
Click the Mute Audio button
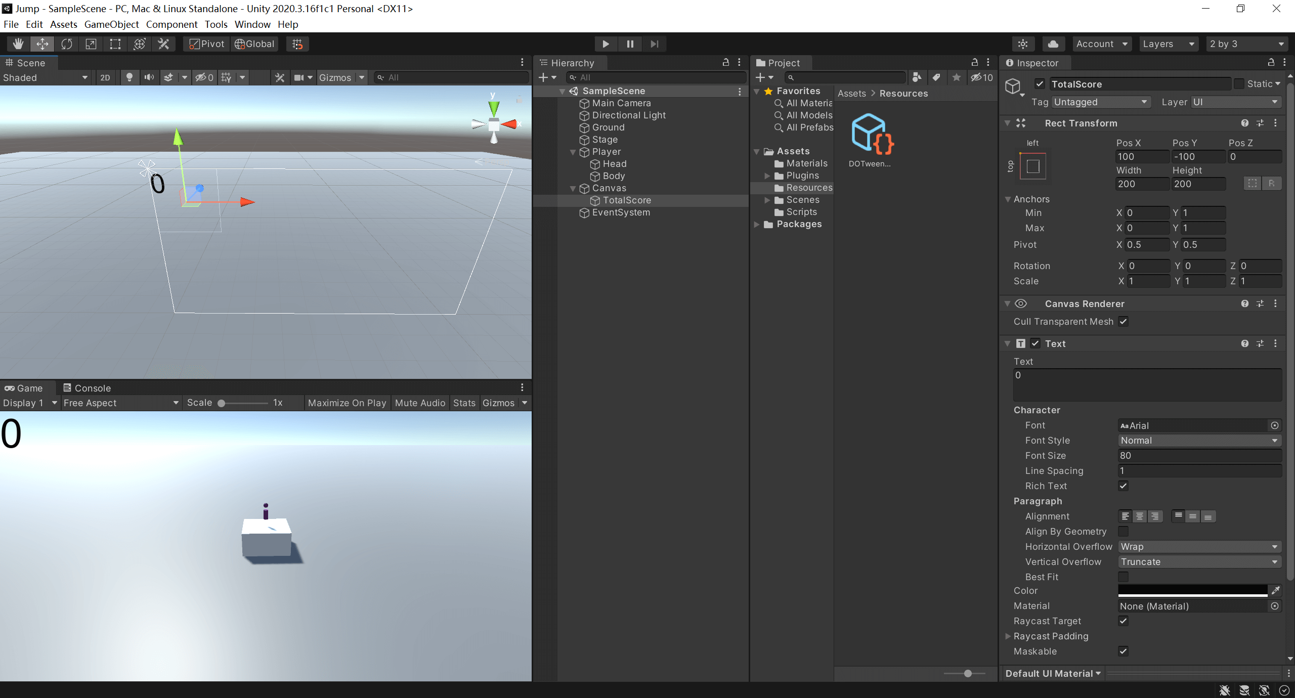(420, 403)
